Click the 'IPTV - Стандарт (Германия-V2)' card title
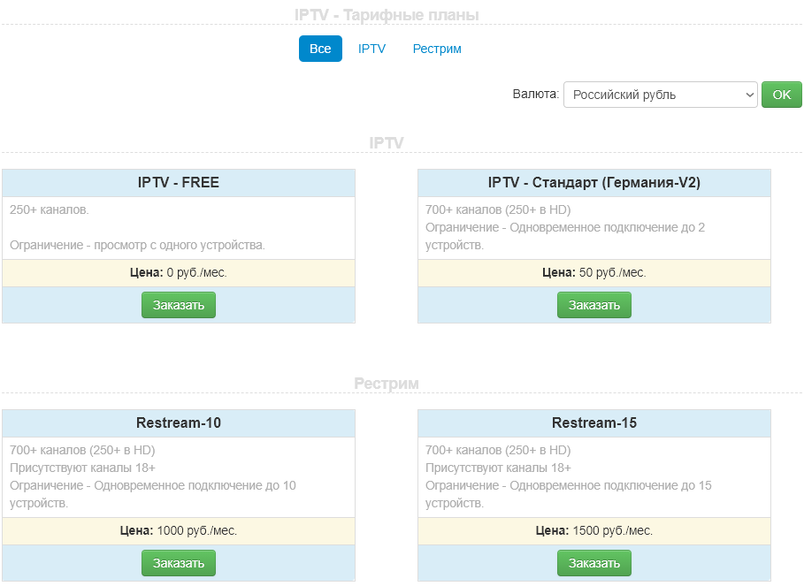The width and height of the screenshot is (804, 586). (594, 183)
